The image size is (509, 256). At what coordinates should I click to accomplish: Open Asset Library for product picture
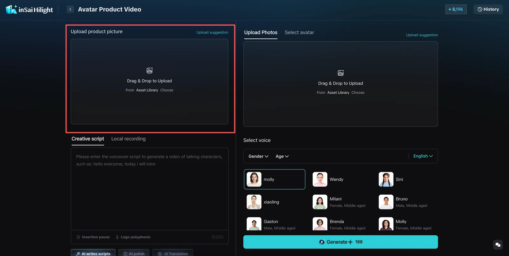[x=147, y=90]
